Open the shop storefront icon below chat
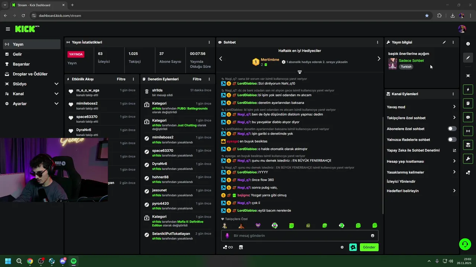476x267 pixels. click(241, 247)
